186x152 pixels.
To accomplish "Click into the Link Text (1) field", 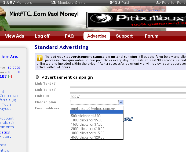I will click(128, 84).
